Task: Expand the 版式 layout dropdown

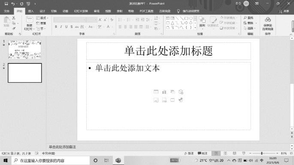Action: point(42,18)
